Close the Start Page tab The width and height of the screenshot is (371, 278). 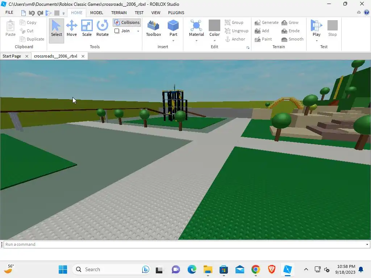[27, 56]
